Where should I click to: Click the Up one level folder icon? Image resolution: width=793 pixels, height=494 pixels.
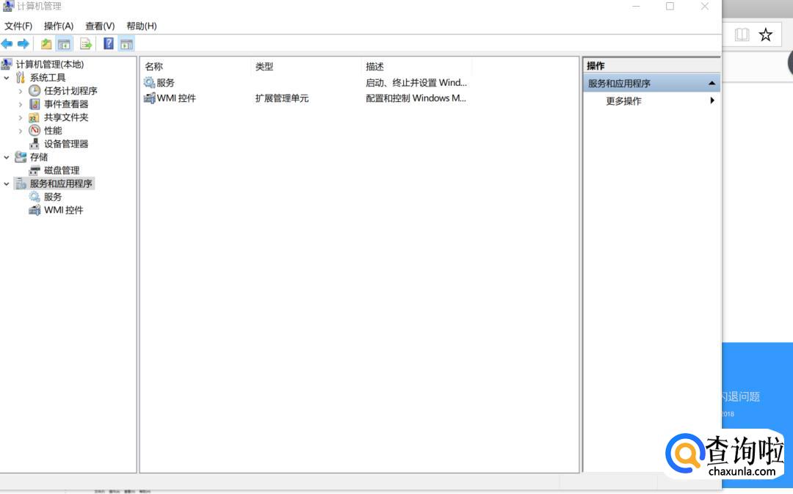pos(46,44)
